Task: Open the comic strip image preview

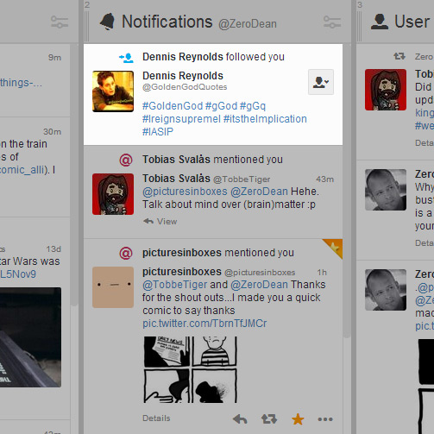Action: (x=191, y=369)
